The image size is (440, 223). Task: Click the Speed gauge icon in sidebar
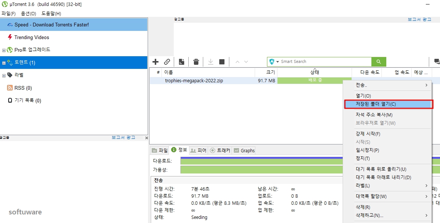tap(10, 25)
